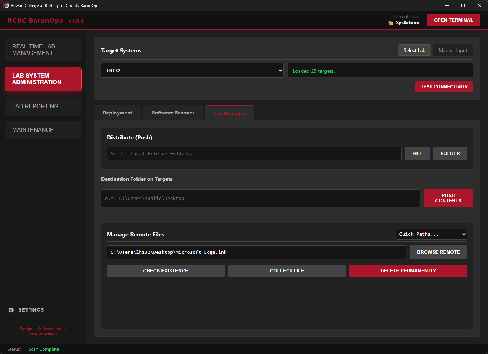Click the Dan Whittaker developer credit
Image resolution: width=488 pixels, height=354 pixels.
click(43, 334)
